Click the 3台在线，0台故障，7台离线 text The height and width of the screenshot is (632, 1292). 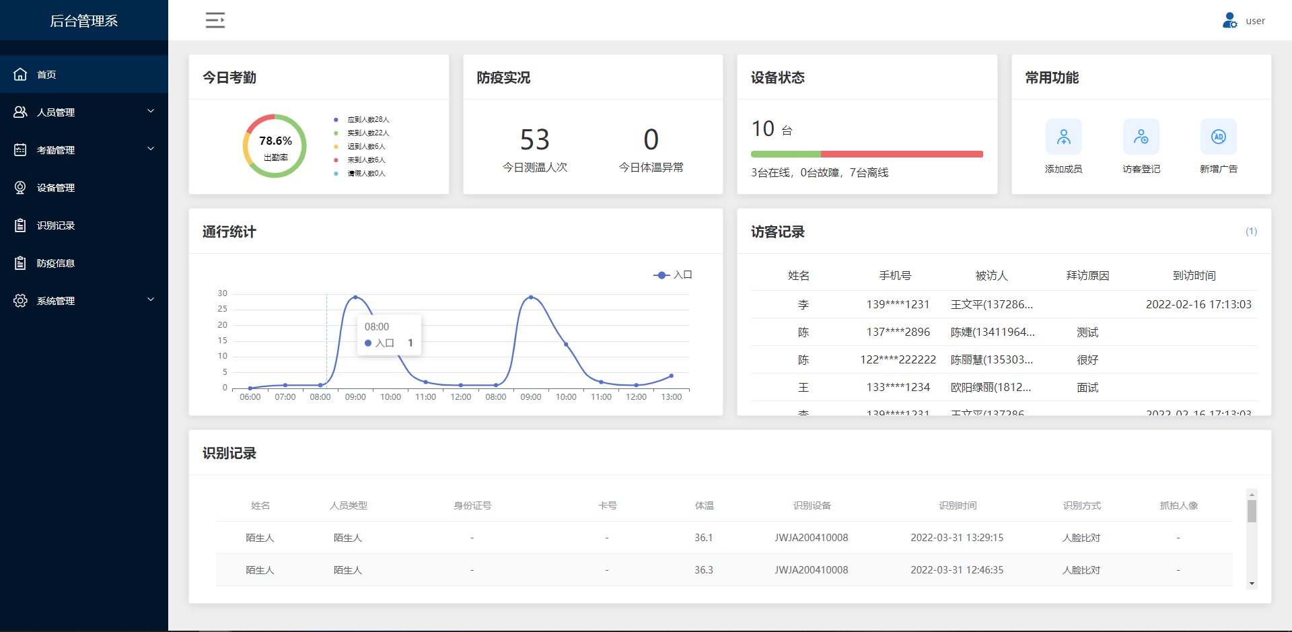point(820,173)
